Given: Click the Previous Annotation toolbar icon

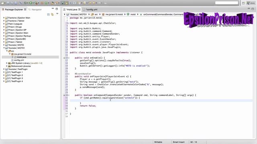Looking at the screenshot, I should tap(84, 3).
